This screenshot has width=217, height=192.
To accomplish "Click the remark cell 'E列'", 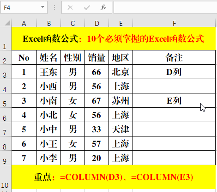I will click(x=174, y=100).
